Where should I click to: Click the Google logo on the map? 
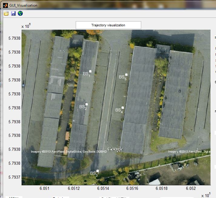pyautogui.click(x=115, y=149)
